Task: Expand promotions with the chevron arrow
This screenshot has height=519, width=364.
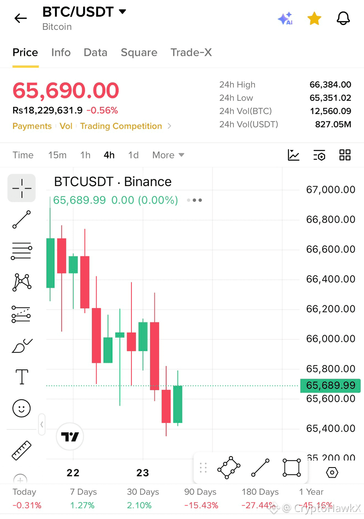Action: [169, 126]
